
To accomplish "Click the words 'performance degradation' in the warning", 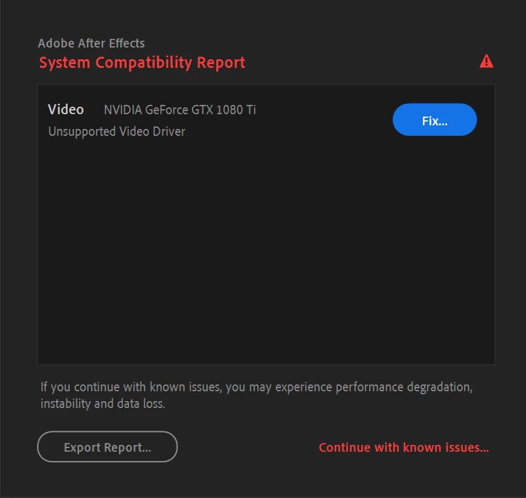I will click(404, 387).
